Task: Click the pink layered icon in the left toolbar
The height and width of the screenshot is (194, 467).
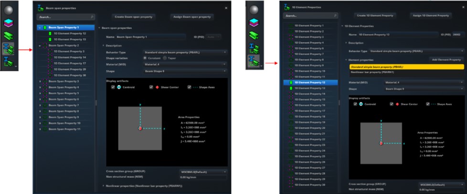Action: 9,23
